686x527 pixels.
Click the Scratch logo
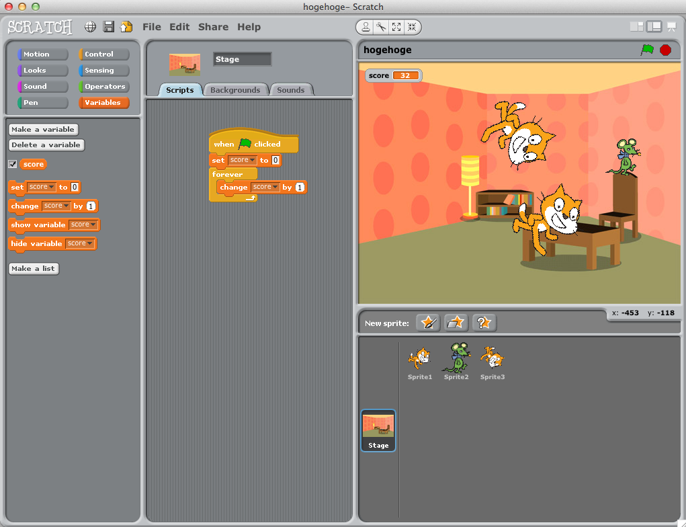(40, 27)
